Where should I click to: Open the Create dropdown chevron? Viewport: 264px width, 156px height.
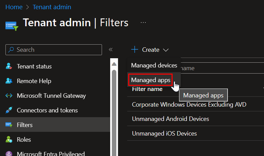pyautogui.click(x=166, y=50)
